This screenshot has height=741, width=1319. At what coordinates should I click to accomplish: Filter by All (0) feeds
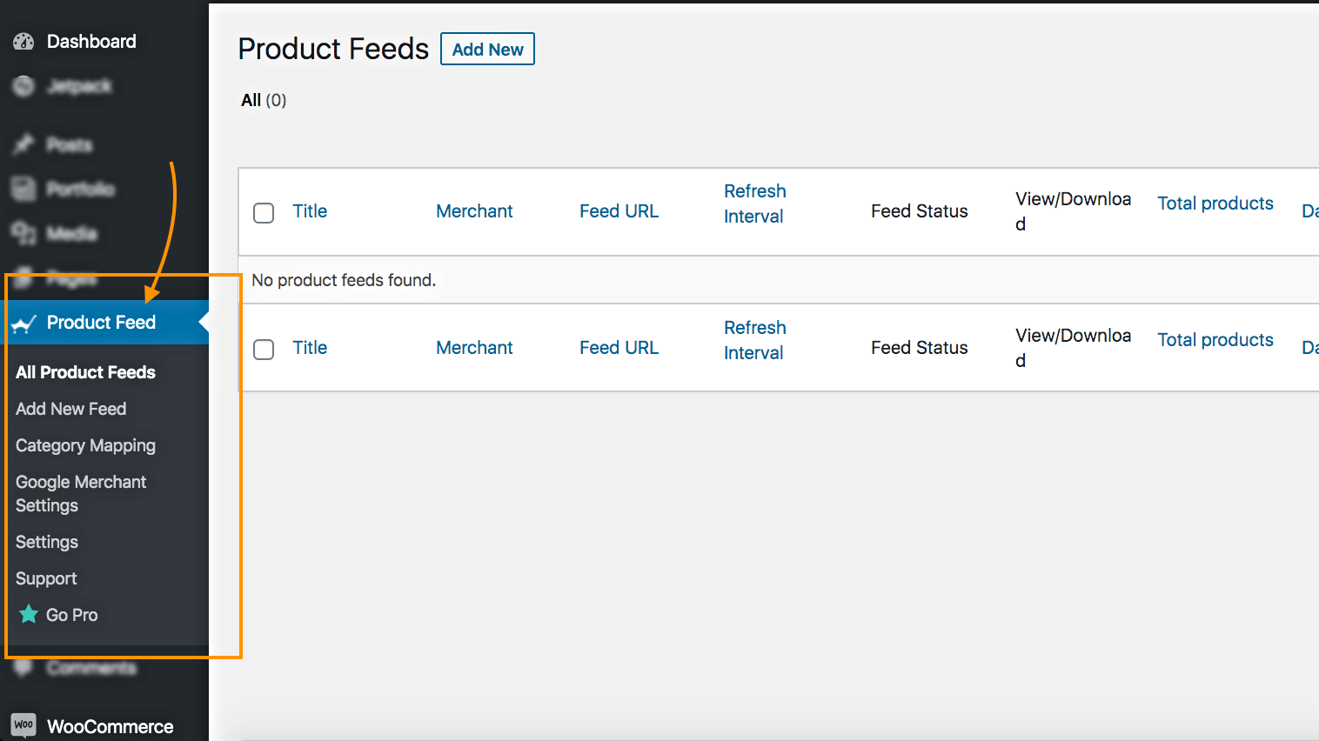click(264, 100)
